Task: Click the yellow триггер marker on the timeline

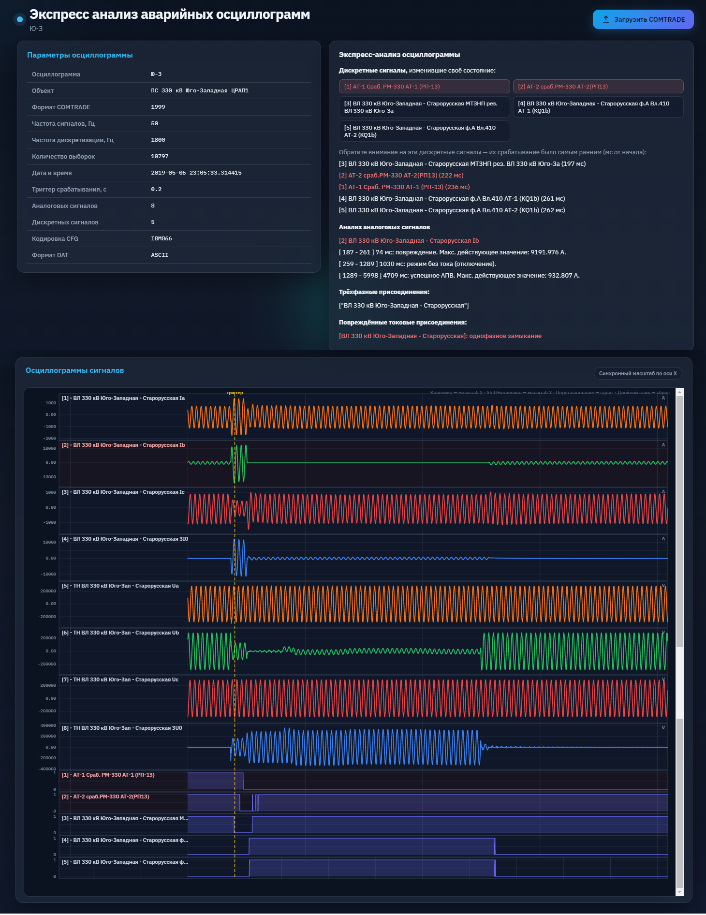Action: (235, 393)
